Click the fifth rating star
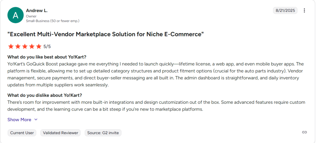Viewport: 316px width, 143px height. [x=39, y=46]
